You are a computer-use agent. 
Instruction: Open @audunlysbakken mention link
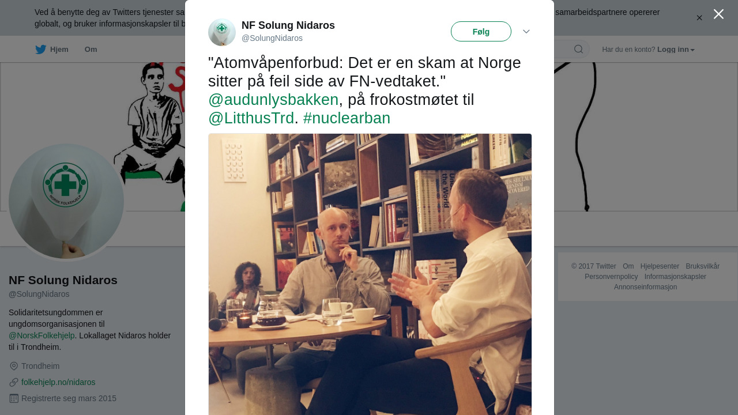[273, 100]
